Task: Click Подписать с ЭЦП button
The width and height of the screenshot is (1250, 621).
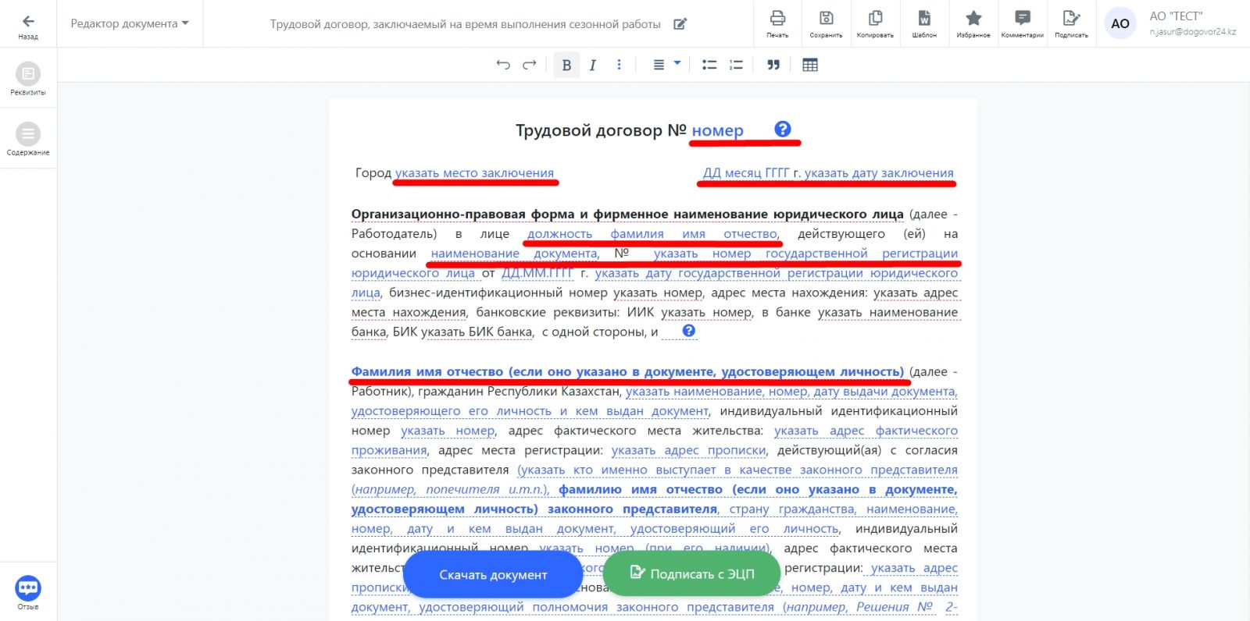Action: click(692, 573)
